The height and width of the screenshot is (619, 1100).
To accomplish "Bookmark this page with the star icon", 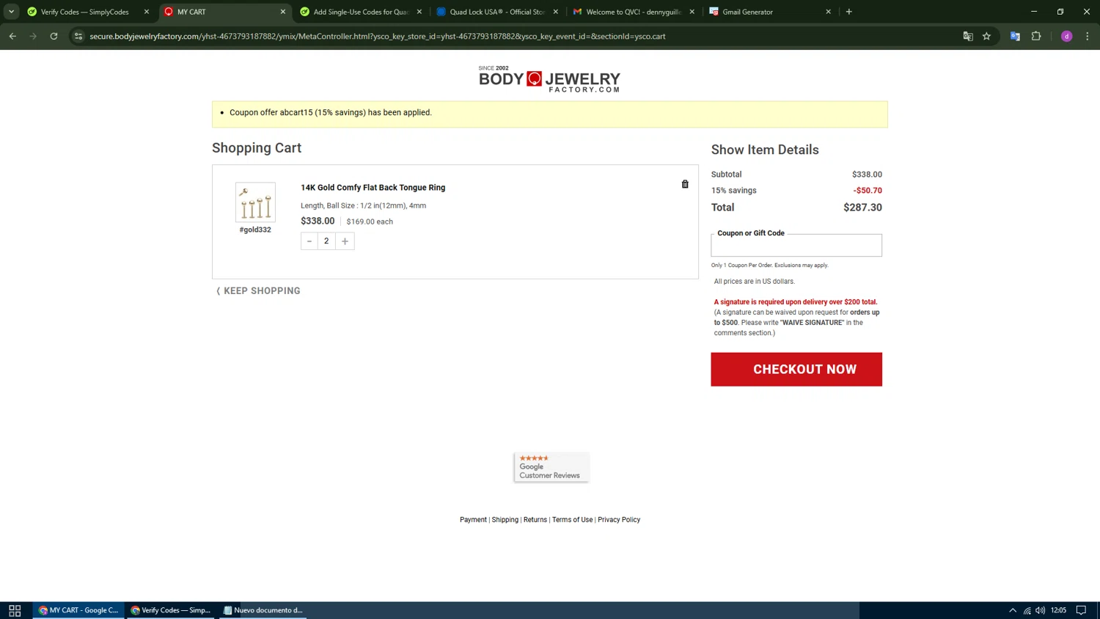I will (987, 36).
